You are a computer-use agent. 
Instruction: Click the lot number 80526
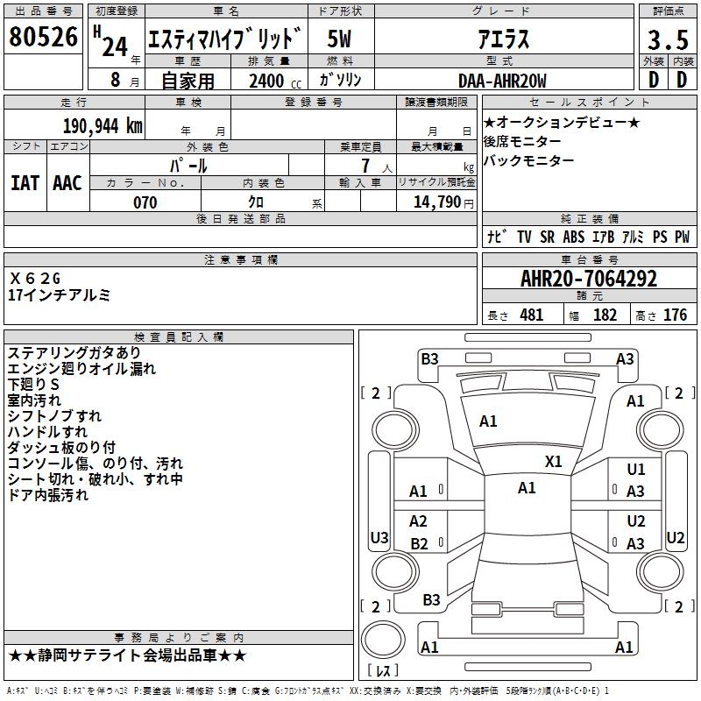point(43,37)
